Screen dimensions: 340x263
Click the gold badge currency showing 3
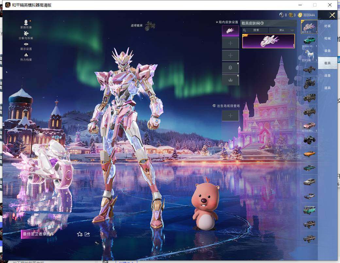tap(291, 15)
